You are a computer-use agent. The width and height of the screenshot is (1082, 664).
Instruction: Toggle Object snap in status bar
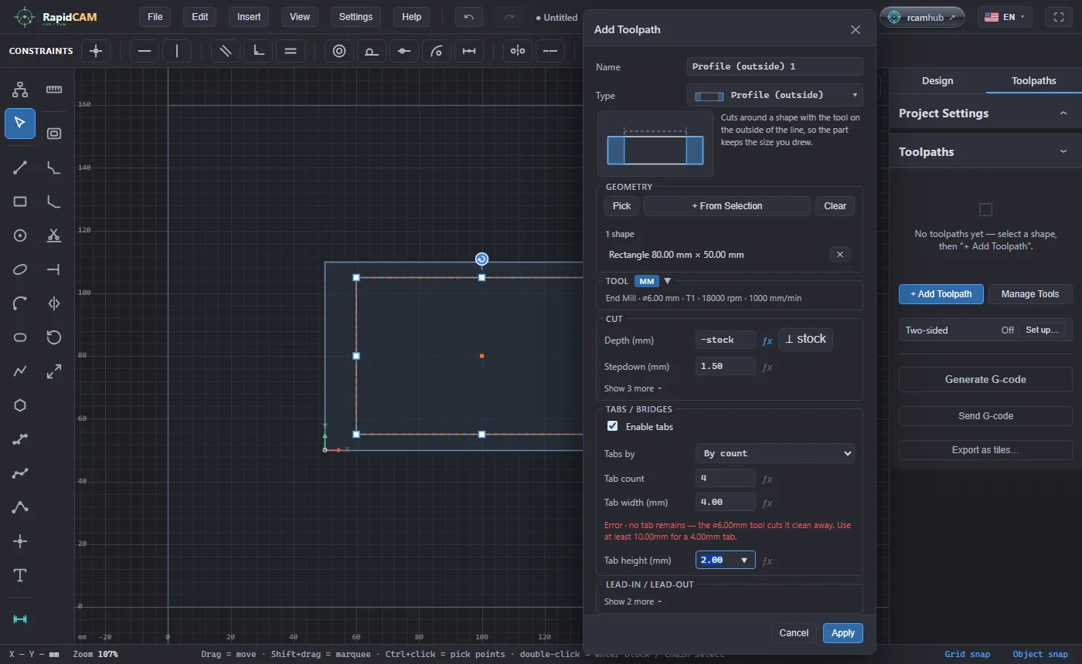(x=1040, y=654)
